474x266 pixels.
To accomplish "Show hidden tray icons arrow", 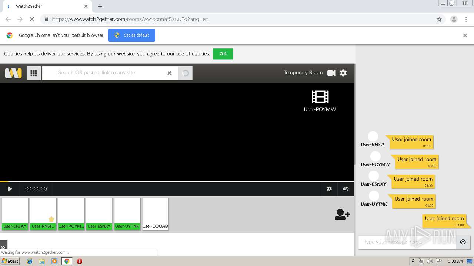I will [413, 261].
